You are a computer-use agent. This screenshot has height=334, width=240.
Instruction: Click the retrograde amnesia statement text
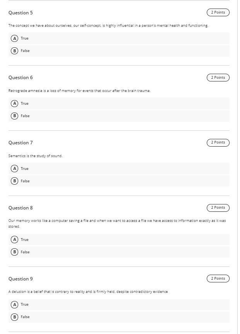point(80,90)
